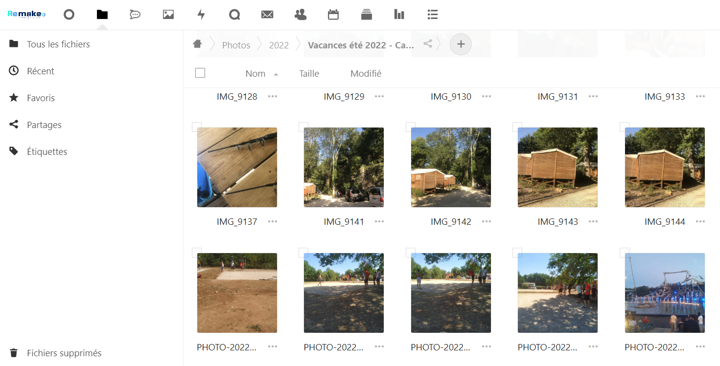Go to home folder icon
The height and width of the screenshot is (366, 720).
197,44
